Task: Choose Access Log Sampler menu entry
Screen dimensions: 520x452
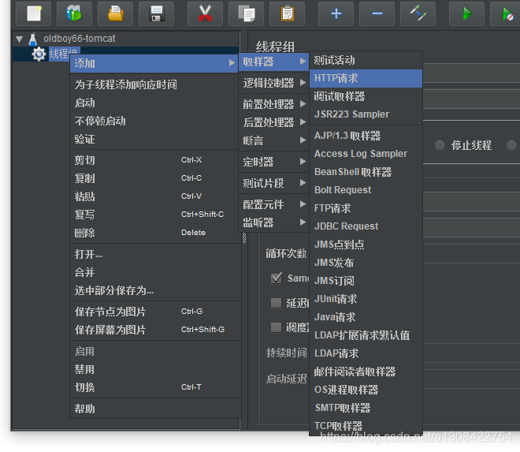Action: click(366, 154)
